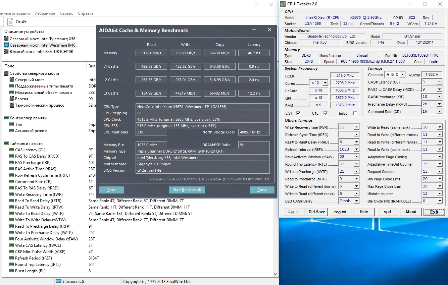The image size is (448, 285).
Task: Click the Memory Read value 31781 MB/s
Action: [x=151, y=53]
